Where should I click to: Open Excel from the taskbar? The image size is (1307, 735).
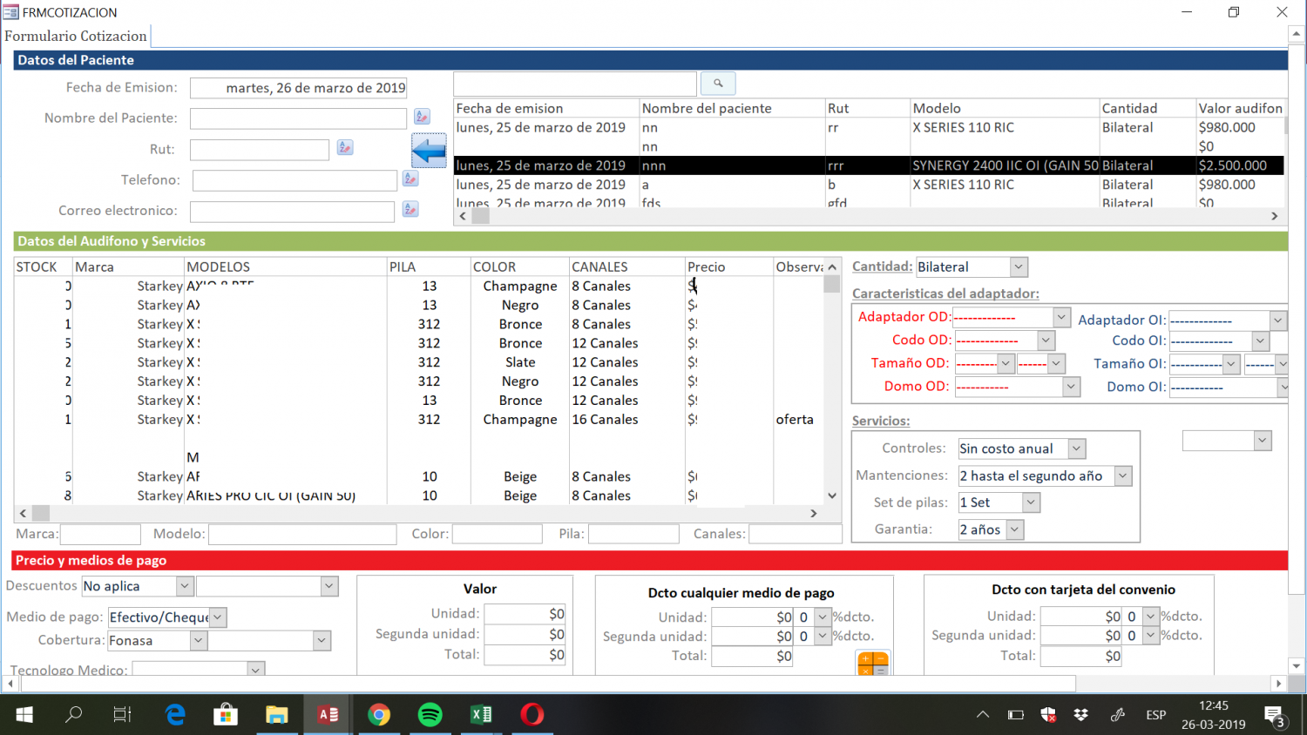coord(481,715)
